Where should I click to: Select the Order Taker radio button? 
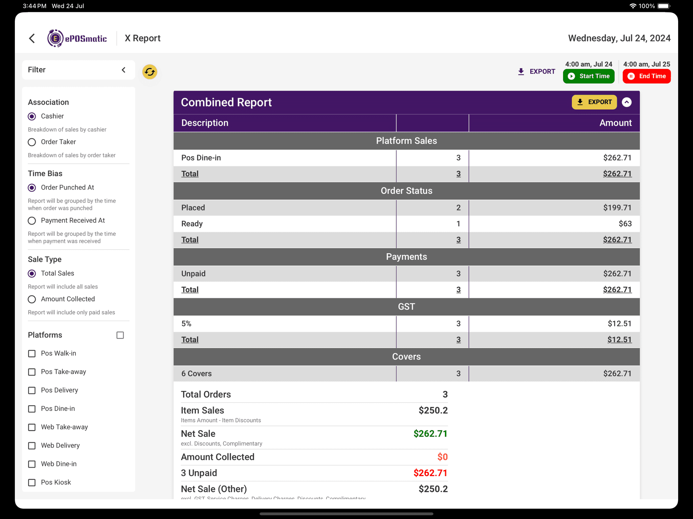point(32,142)
